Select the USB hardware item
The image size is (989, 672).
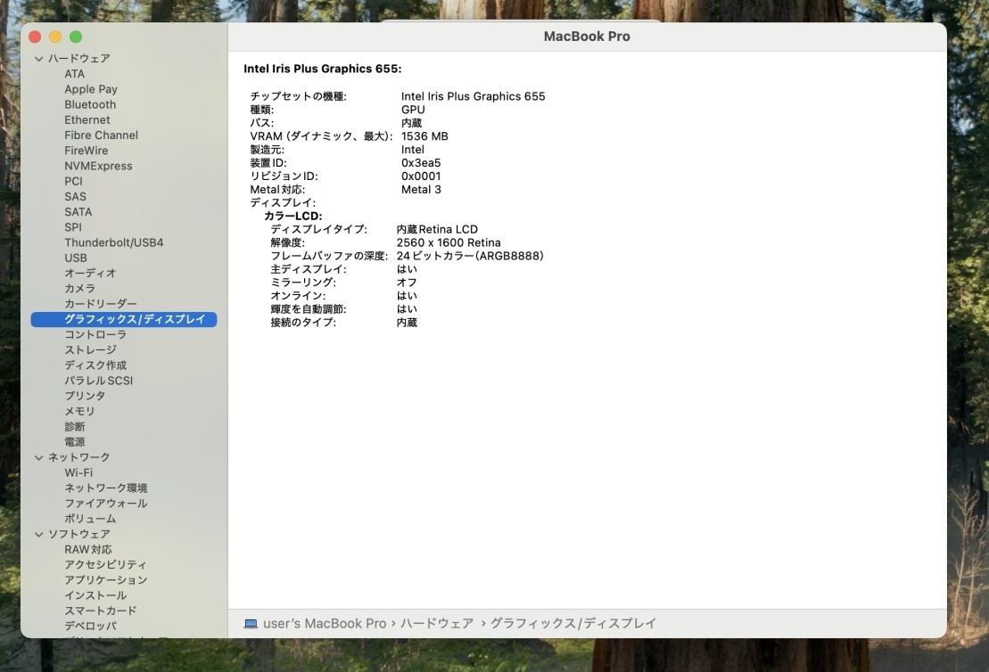click(76, 258)
